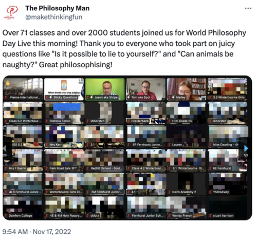Select the HRS Grade 5S participant tile

pyautogui.click(x=187, y=113)
